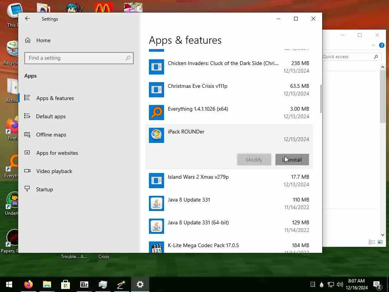Click the Default apps sidebar icon

27,116
